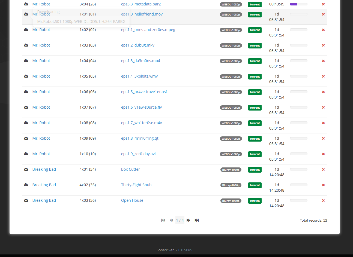Jump to the first page with pagination icon

coord(163,220)
